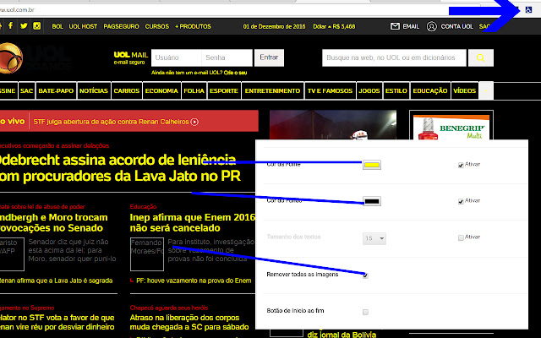Viewport: 541px width, 338px height.
Task: Open 'Renan afirma que a Lava Jato é sagrada'
Action: pos(57,281)
